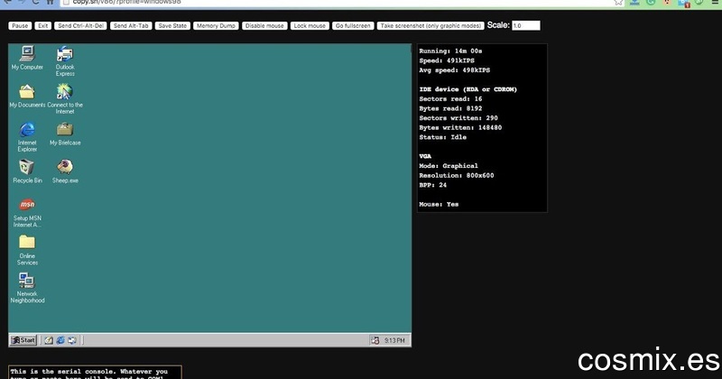Viewport: 722px width, 379px height.
Task: Click the 'Avg speed: 498kIPS' line
Action: (x=455, y=70)
